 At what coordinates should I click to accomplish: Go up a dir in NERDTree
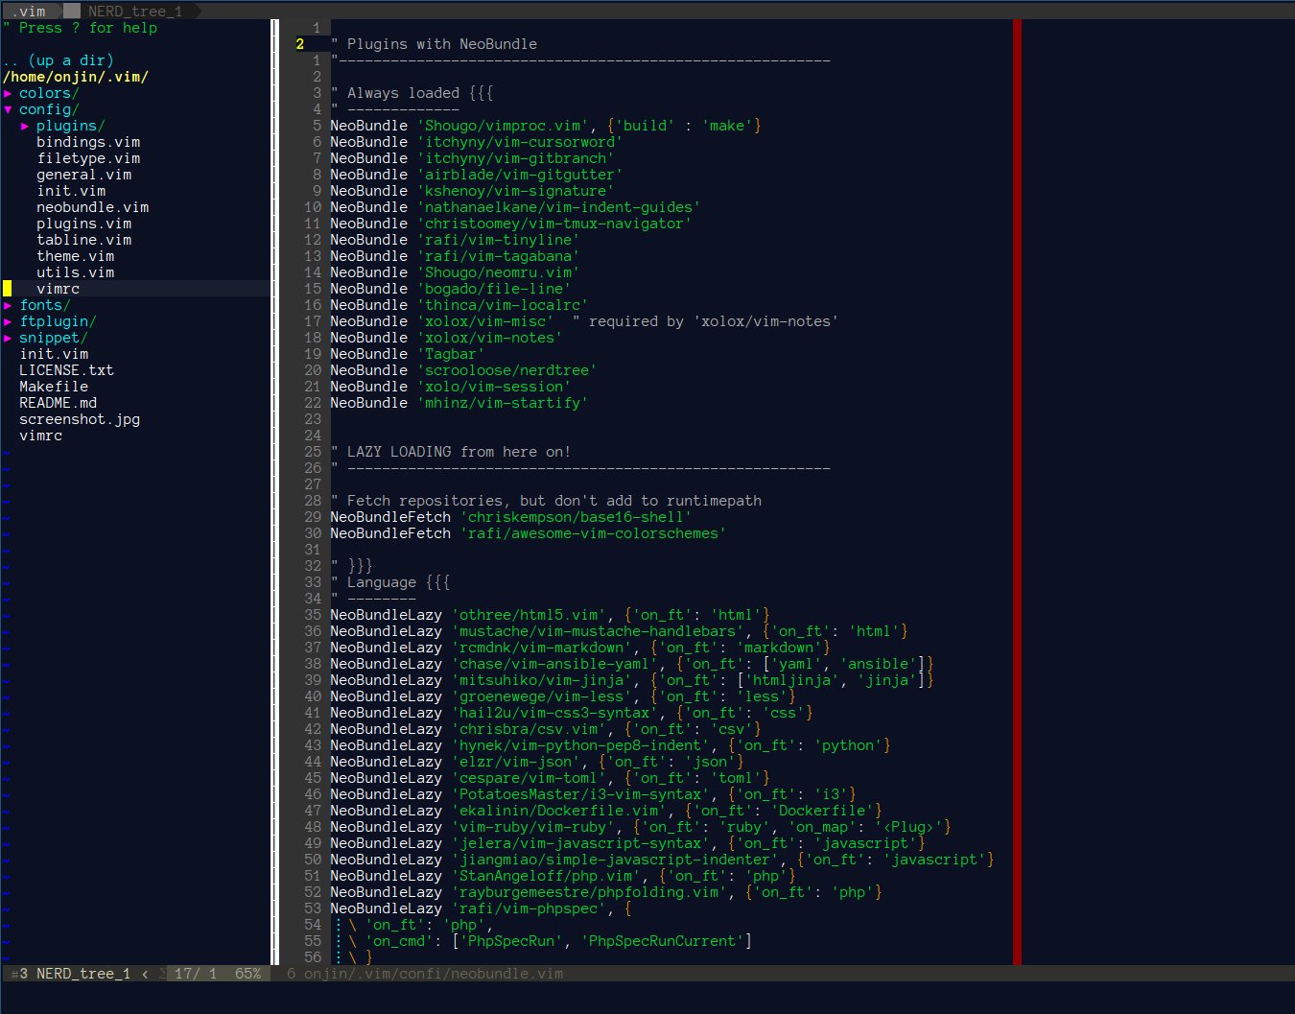coord(59,60)
